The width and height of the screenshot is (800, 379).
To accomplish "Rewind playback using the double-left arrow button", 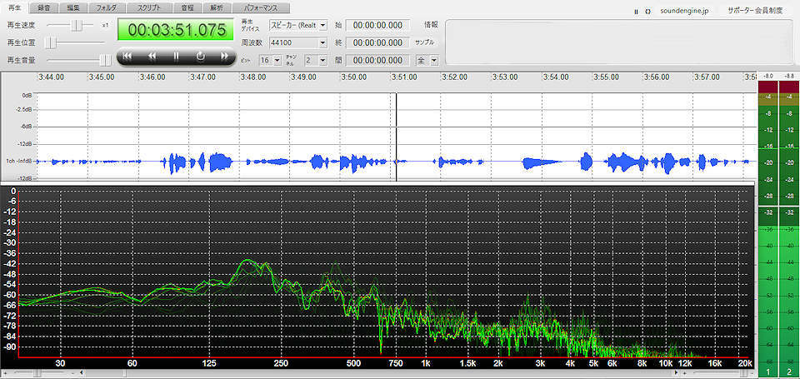I will coord(152,57).
